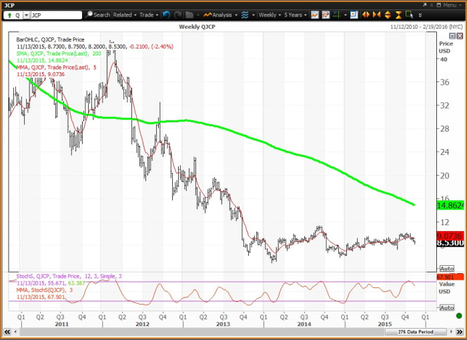Image resolution: width=467 pixels, height=340 pixels.
Task: Open the Trade dropdown menu
Action: (x=147, y=15)
